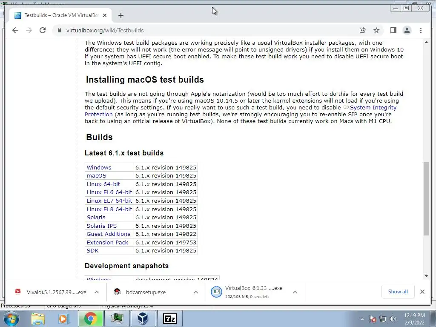The width and height of the screenshot is (436, 327).
Task: Click page scrollbar down arrow
Action: [426, 276]
